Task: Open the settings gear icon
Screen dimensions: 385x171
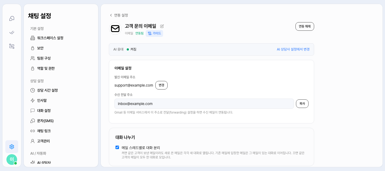Action: pyautogui.click(x=12, y=147)
